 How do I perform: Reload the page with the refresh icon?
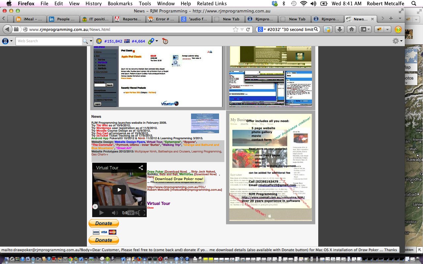coord(248,29)
